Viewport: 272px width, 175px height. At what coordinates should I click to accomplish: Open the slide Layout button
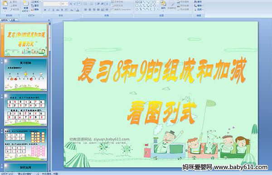tap(35, 2)
